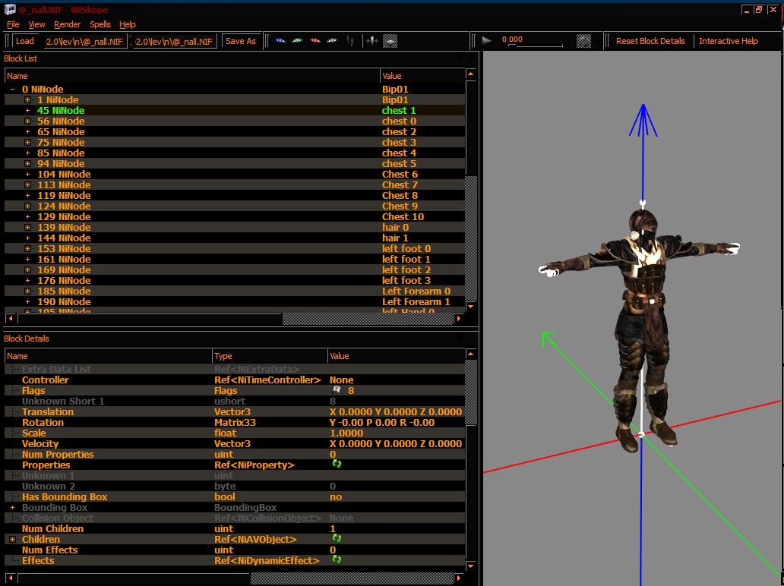Click Block List horizontal scrollbar right arrow
784x586 pixels.
459,318
